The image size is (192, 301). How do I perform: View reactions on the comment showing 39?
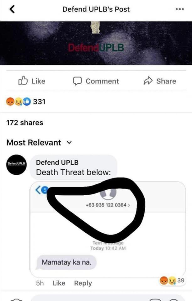[x=172, y=280]
